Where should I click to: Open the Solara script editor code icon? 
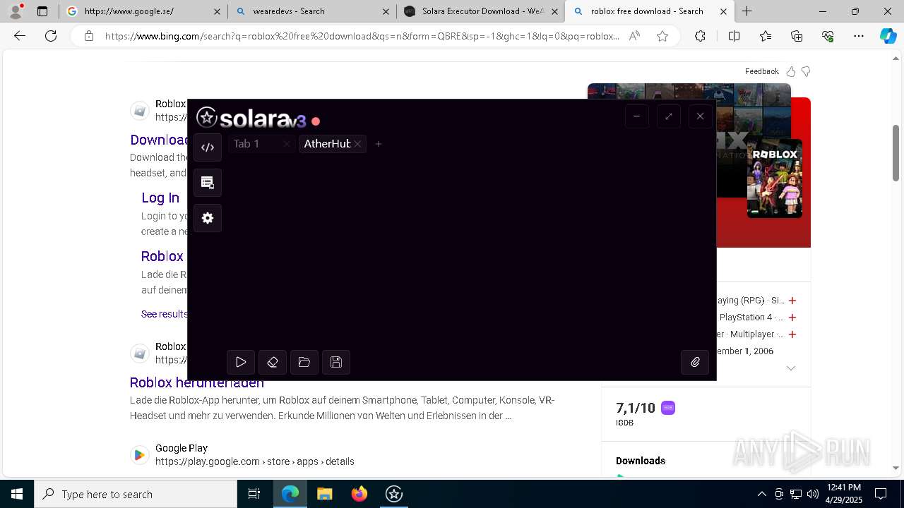(208, 147)
